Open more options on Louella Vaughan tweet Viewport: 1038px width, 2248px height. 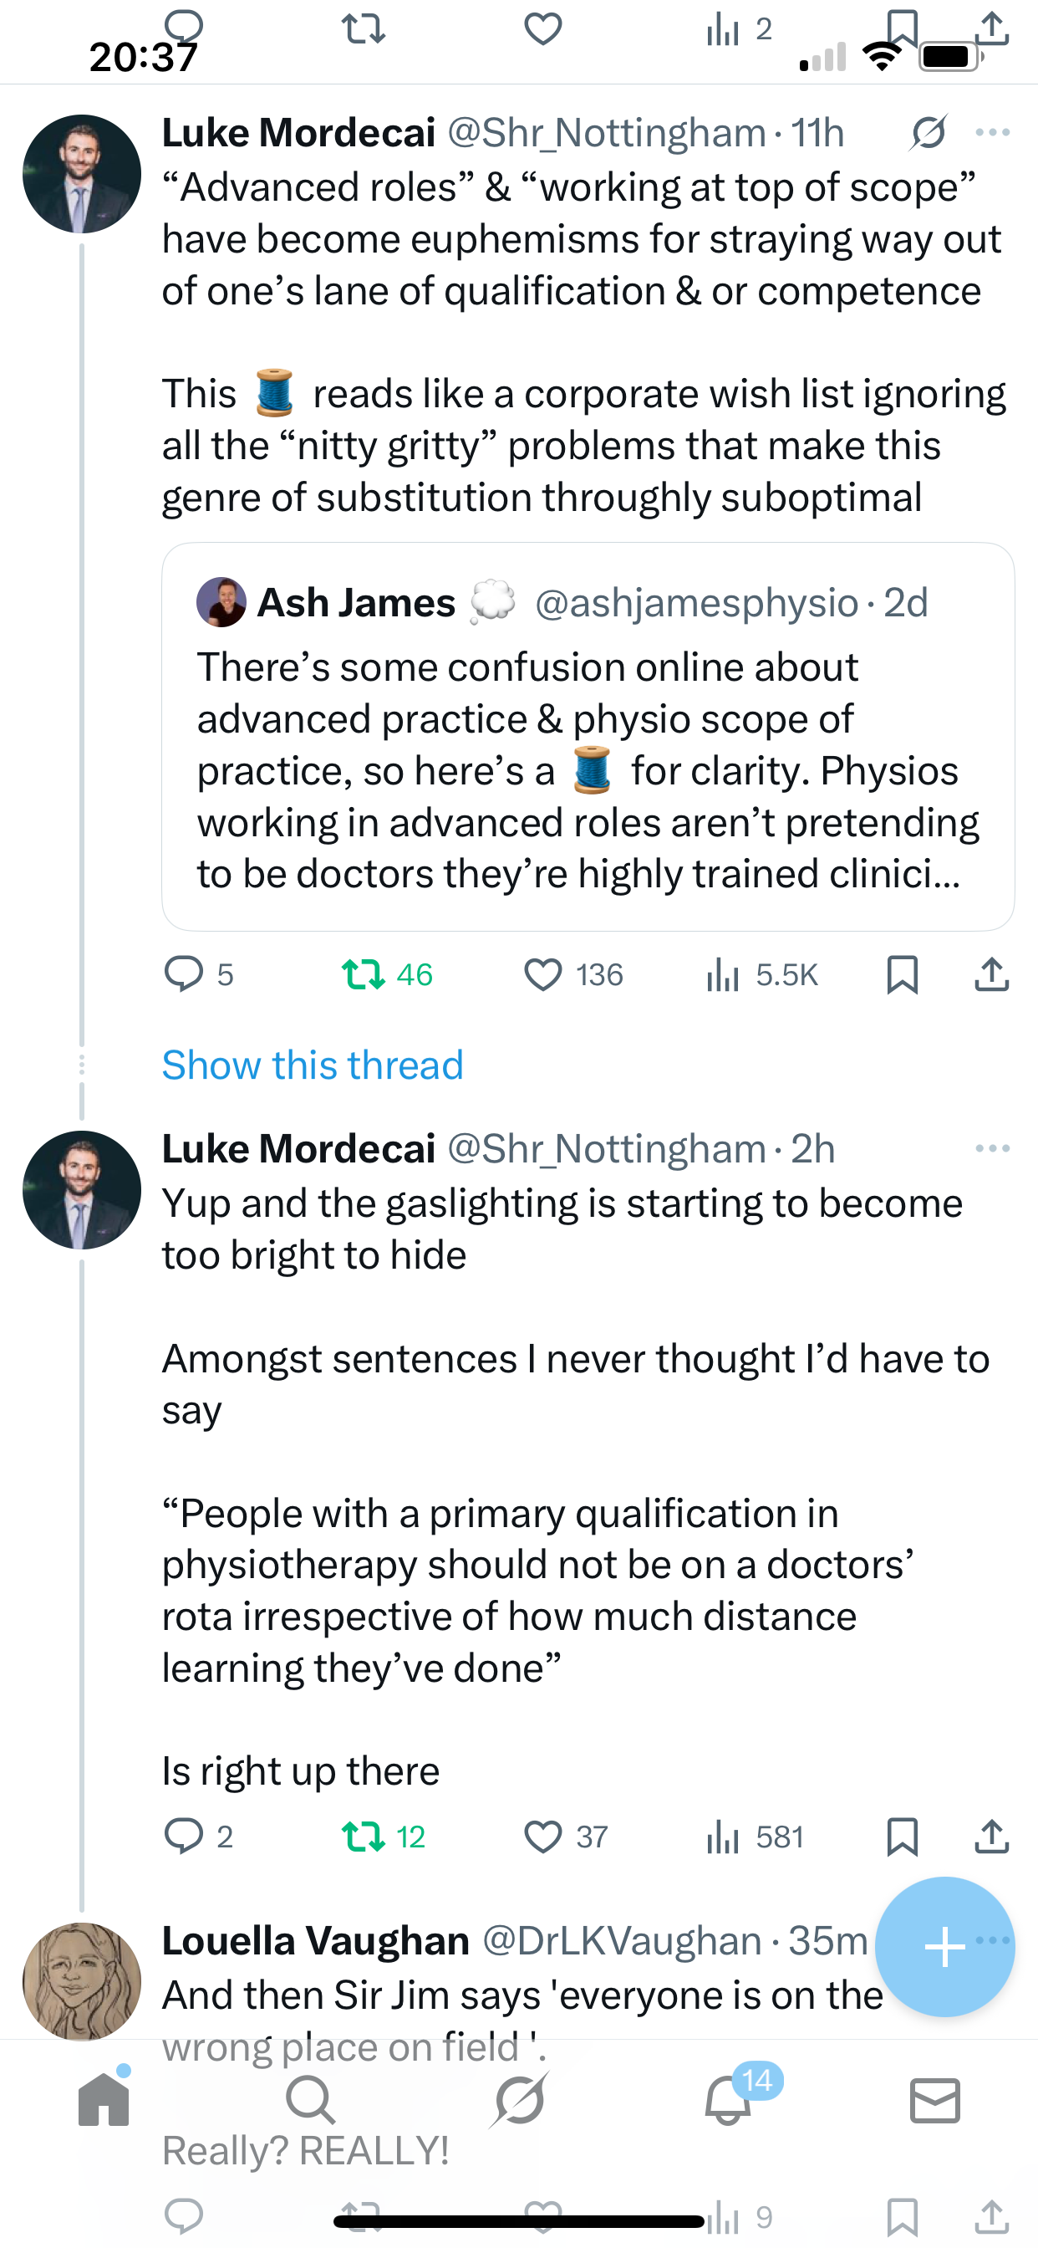[995, 1941]
